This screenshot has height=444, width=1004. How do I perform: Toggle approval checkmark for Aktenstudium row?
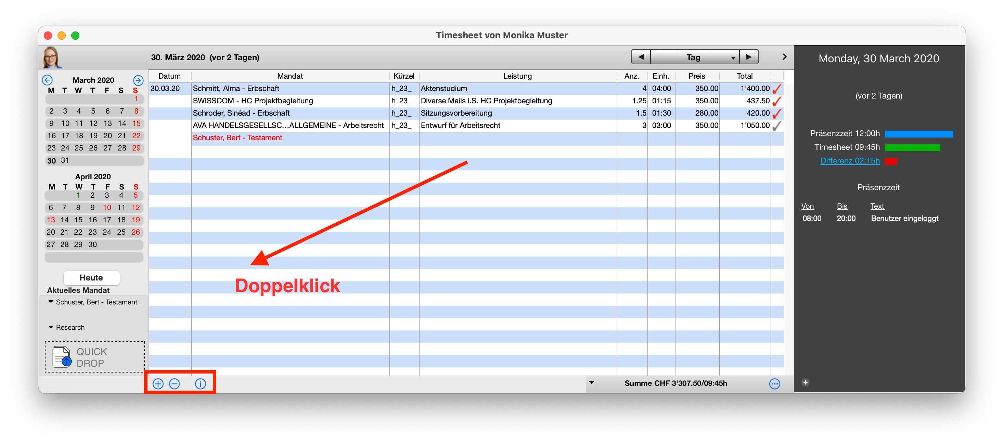(x=777, y=89)
